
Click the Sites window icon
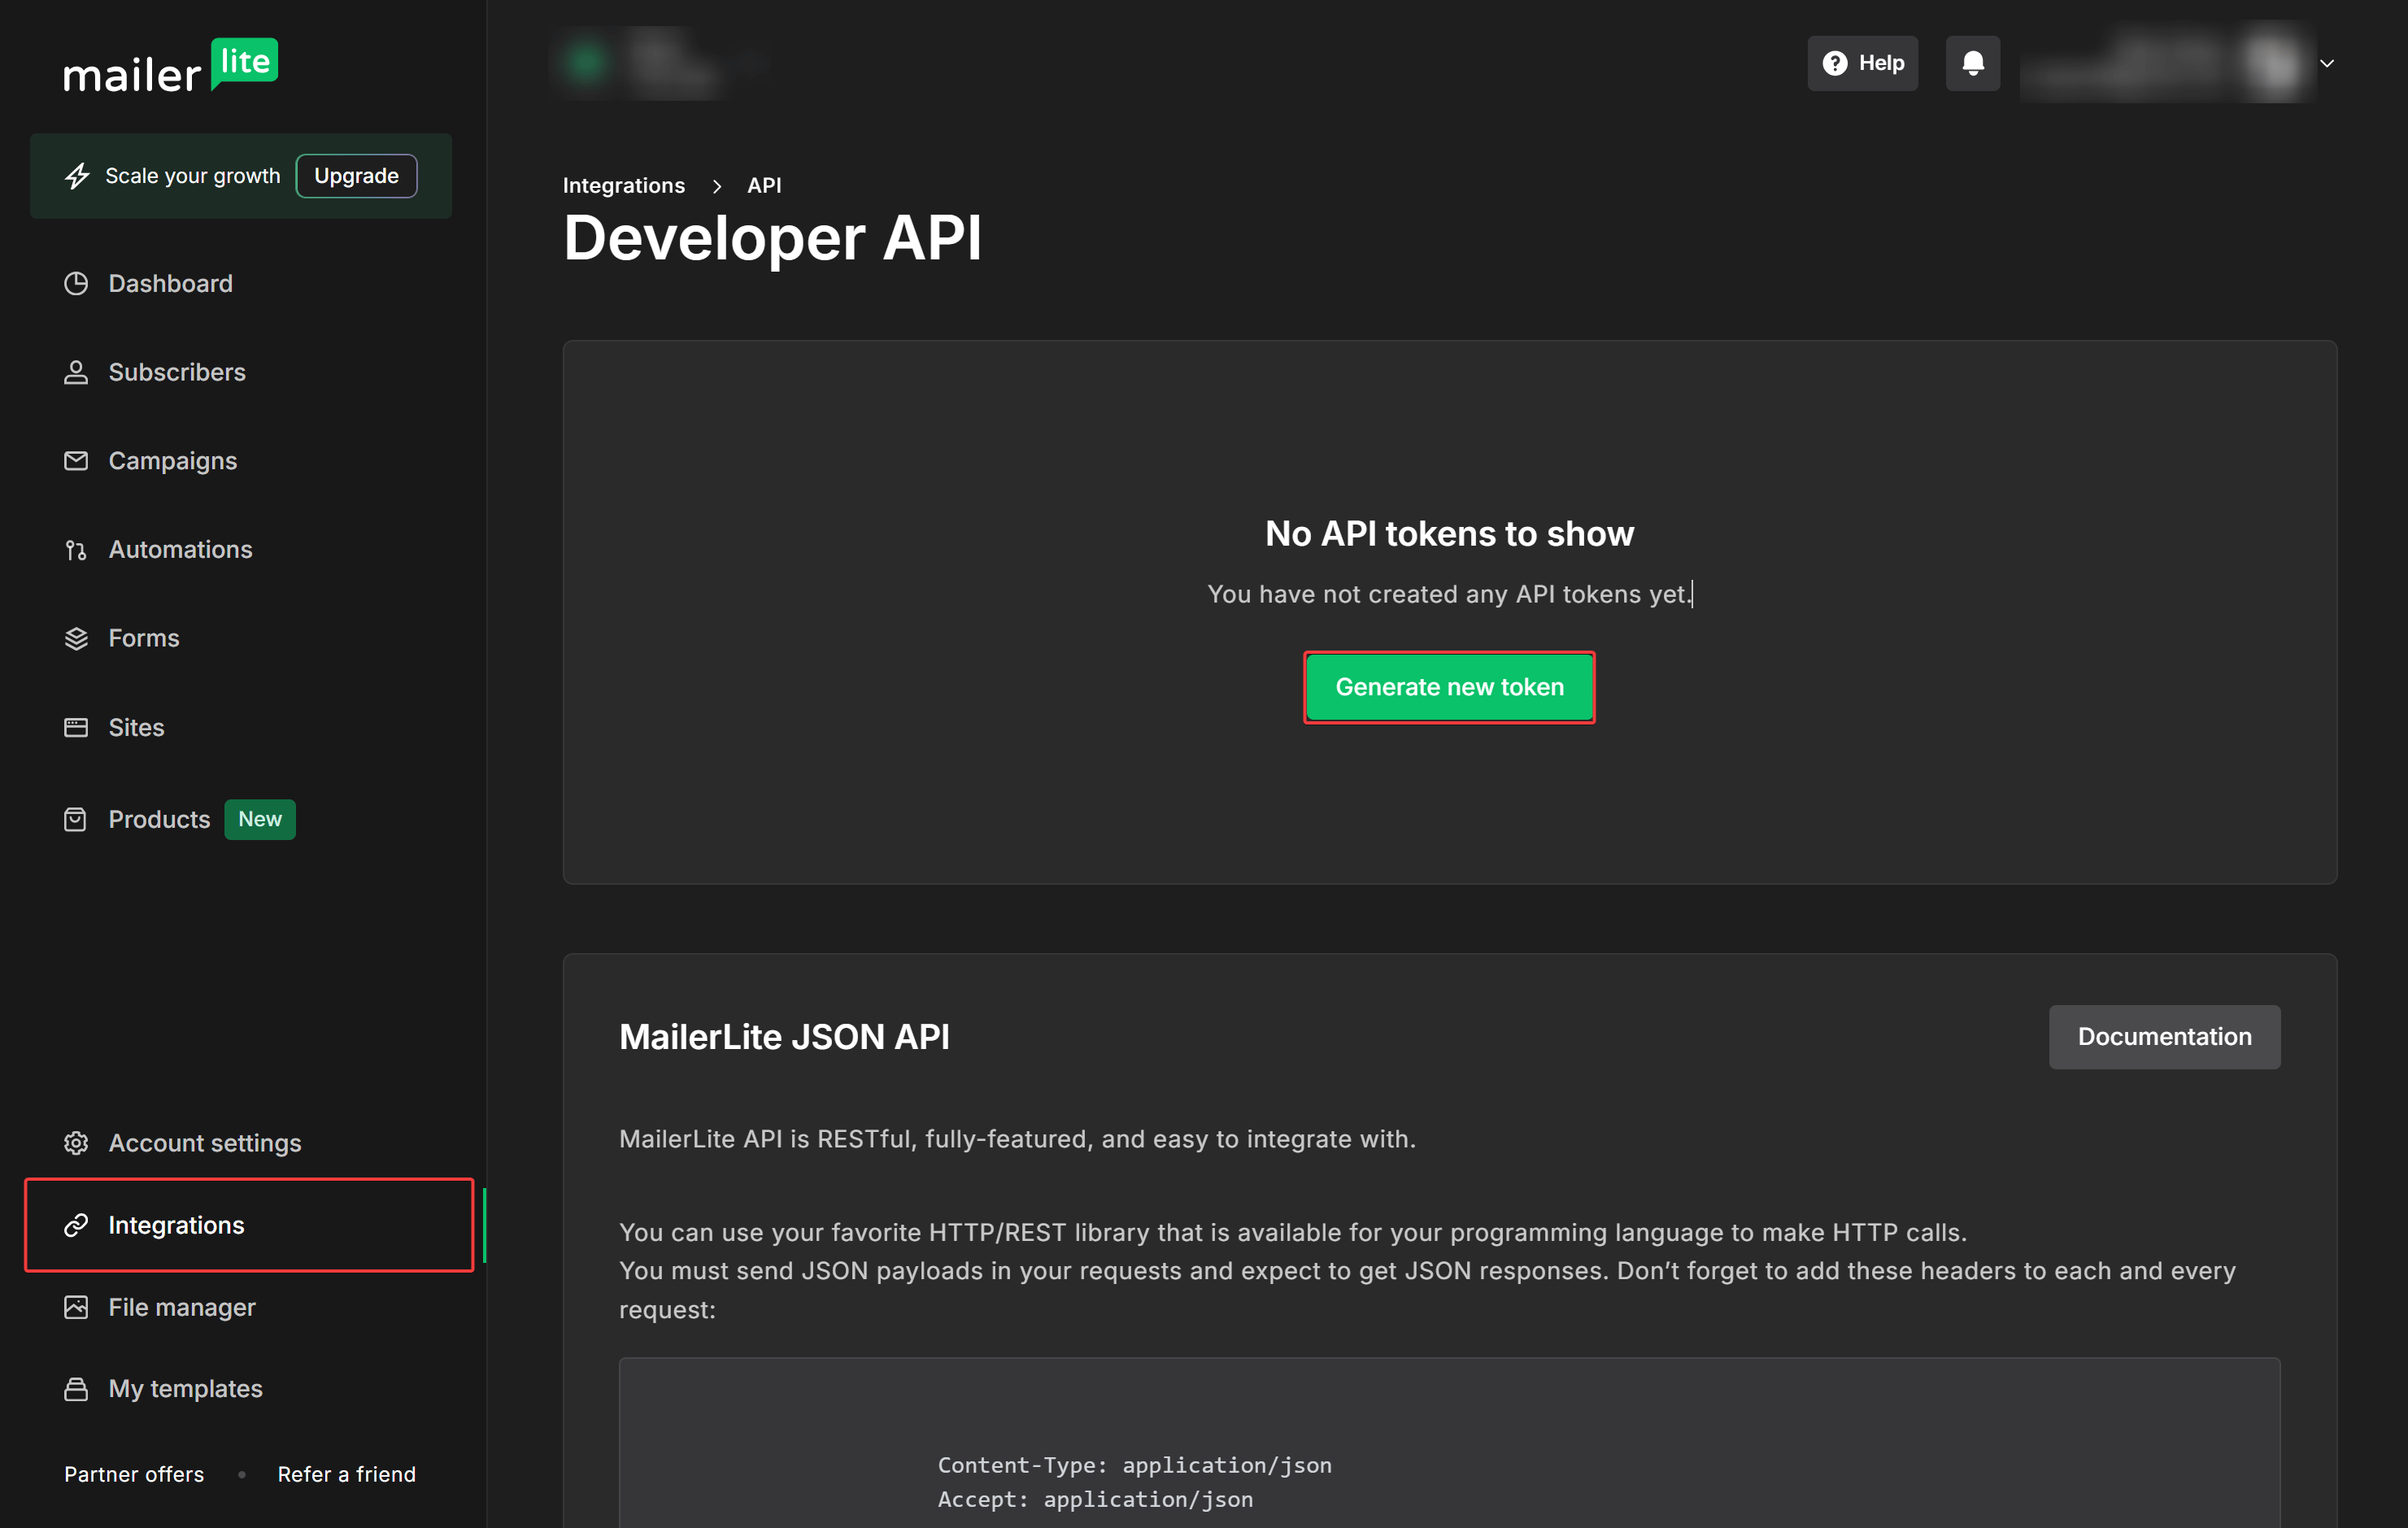(76, 727)
